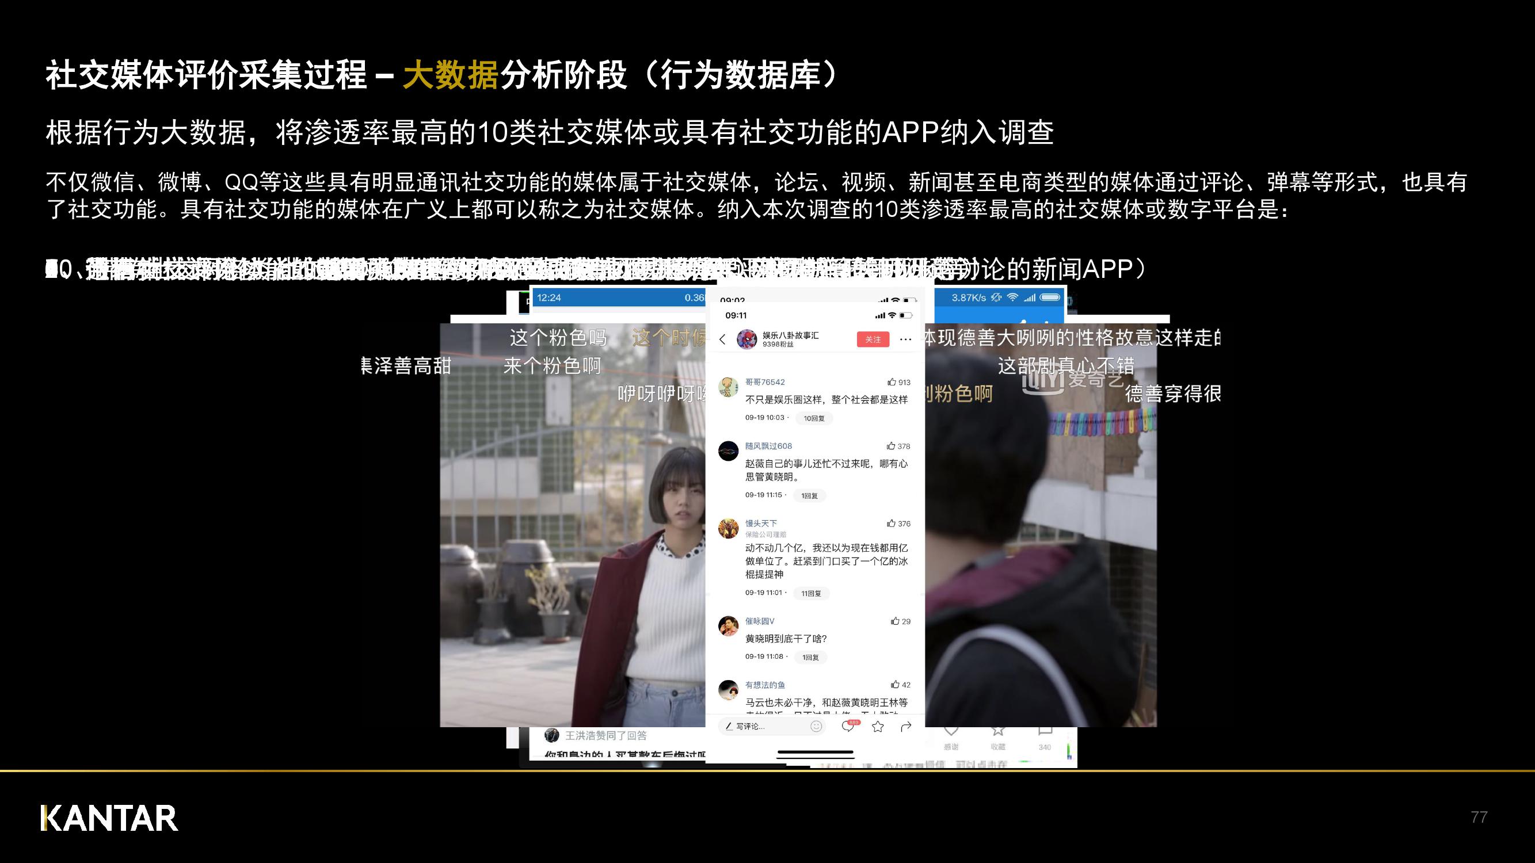
Task: Tap the back arrow beside 娱乐八卦故事汇
Action: click(x=723, y=338)
